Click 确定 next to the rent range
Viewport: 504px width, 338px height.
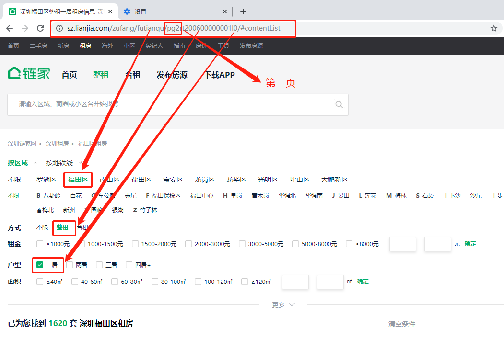[x=470, y=244]
